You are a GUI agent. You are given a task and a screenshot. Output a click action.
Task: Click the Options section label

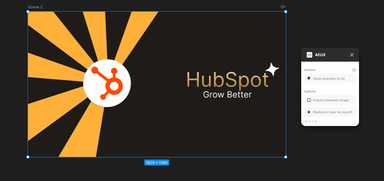click(310, 91)
